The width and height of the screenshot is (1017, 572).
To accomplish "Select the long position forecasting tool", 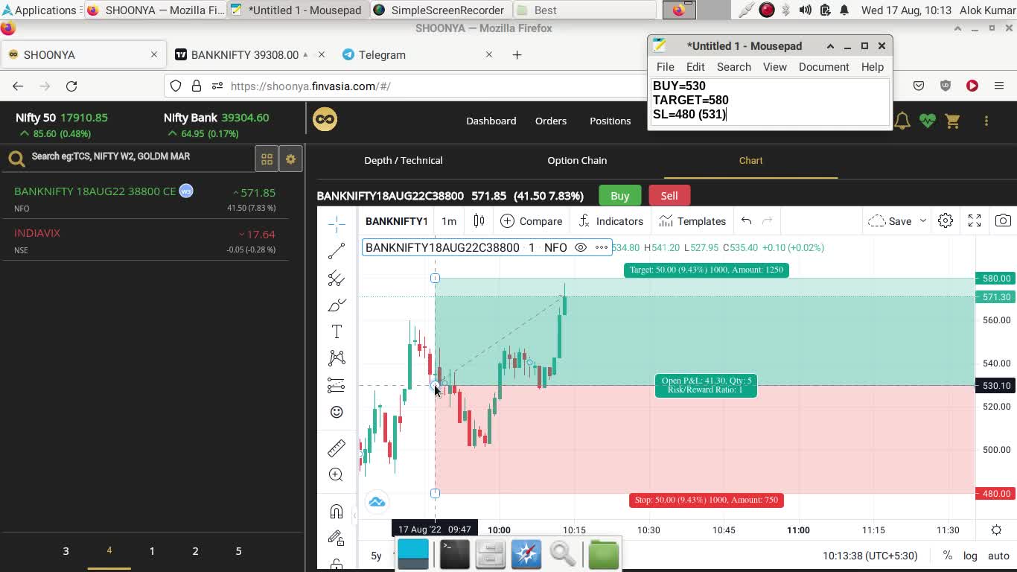I will click(337, 385).
